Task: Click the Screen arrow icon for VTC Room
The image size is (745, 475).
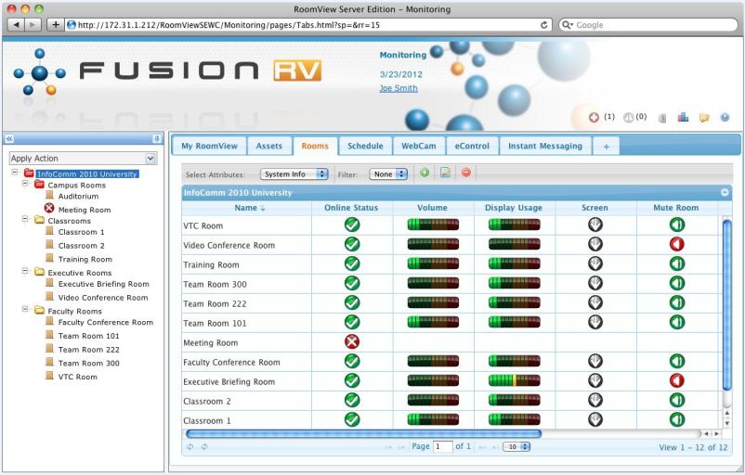Action: click(x=594, y=225)
